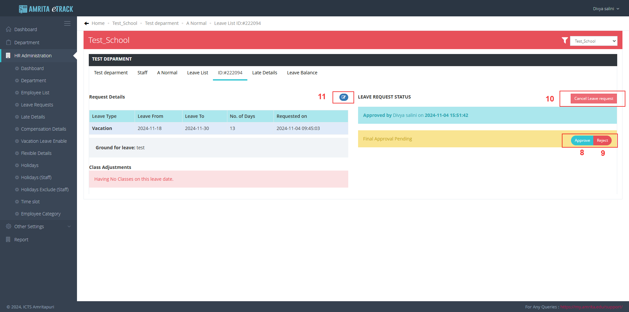Click the Report icon in sidebar

click(x=9, y=240)
